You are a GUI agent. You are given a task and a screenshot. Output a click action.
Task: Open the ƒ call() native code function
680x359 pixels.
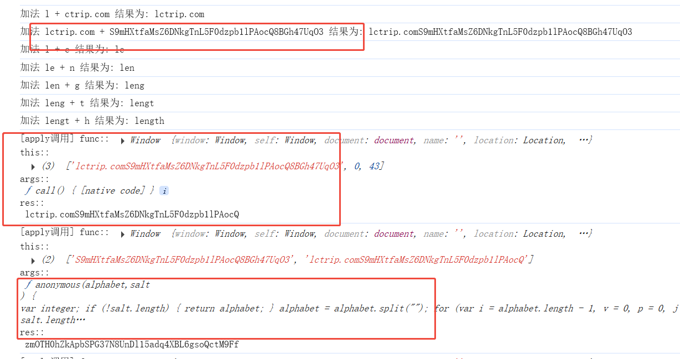(x=90, y=191)
